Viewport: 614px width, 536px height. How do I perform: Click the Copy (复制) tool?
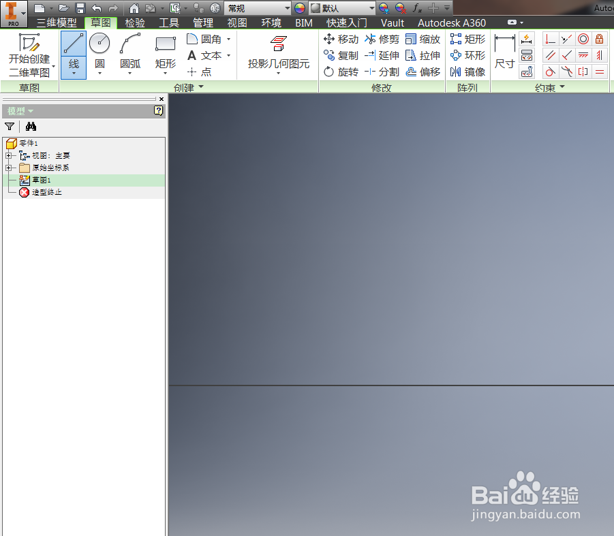click(341, 56)
